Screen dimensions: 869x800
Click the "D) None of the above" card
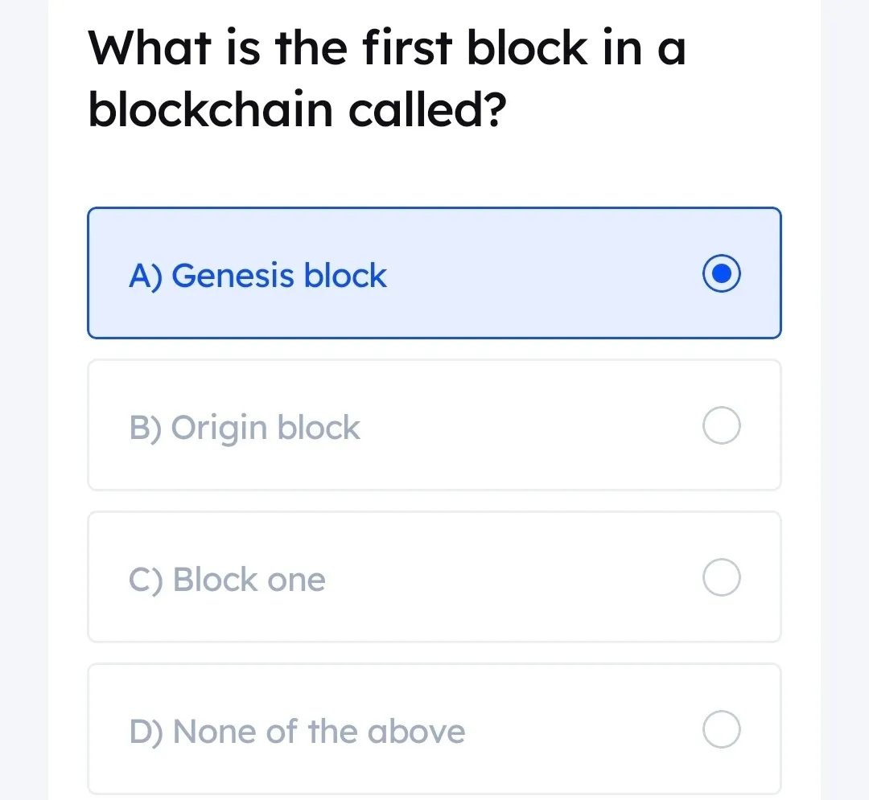coord(434,729)
